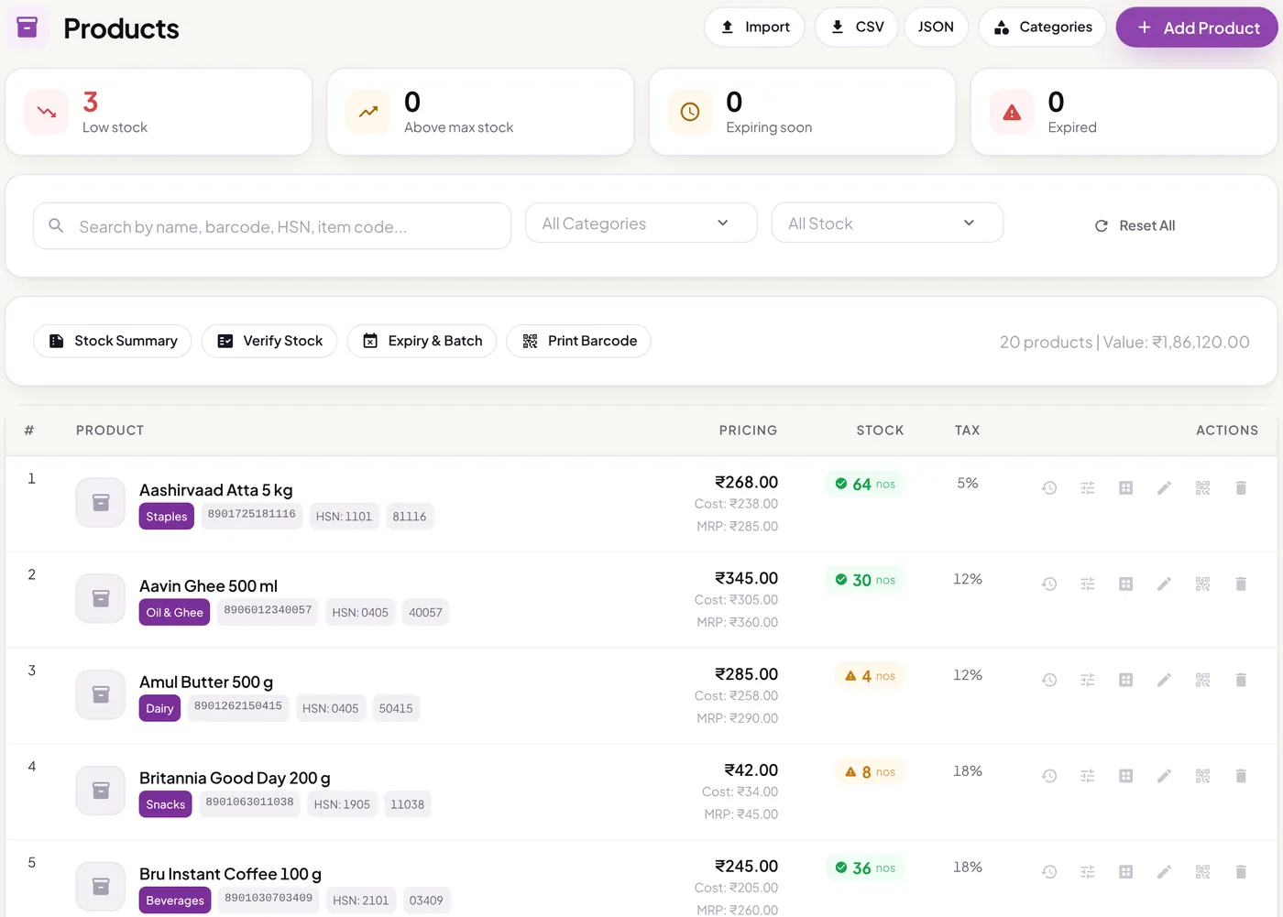Click the barcode 8901063011038
Viewport: 1283px width, 917px height.
point(249,802)
